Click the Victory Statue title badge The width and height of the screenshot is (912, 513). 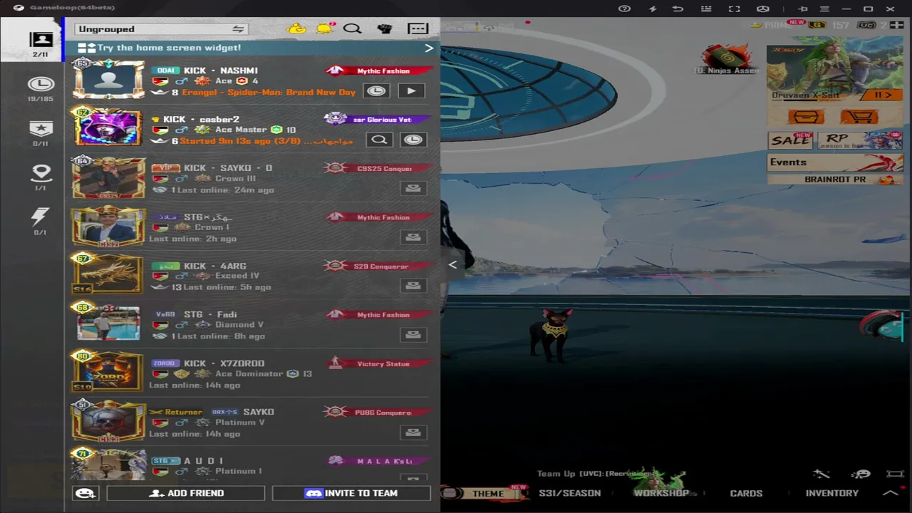[x=380, y=364]
